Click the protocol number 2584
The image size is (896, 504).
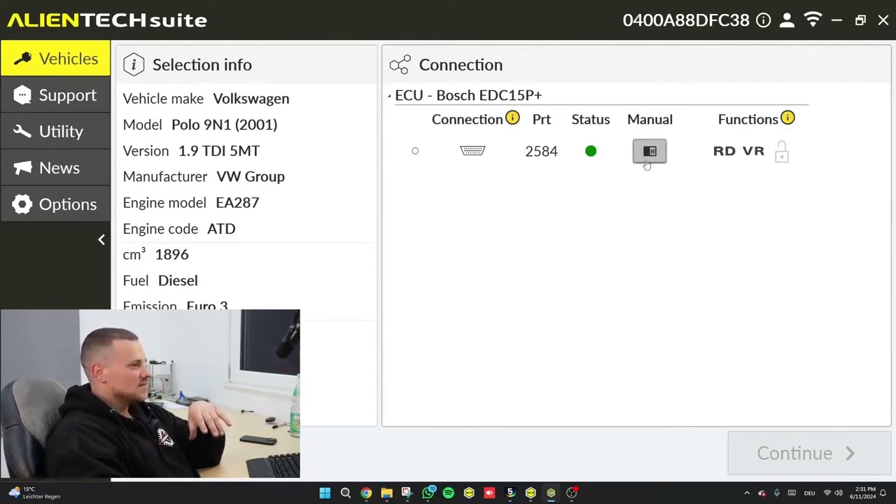pos(542,151)
